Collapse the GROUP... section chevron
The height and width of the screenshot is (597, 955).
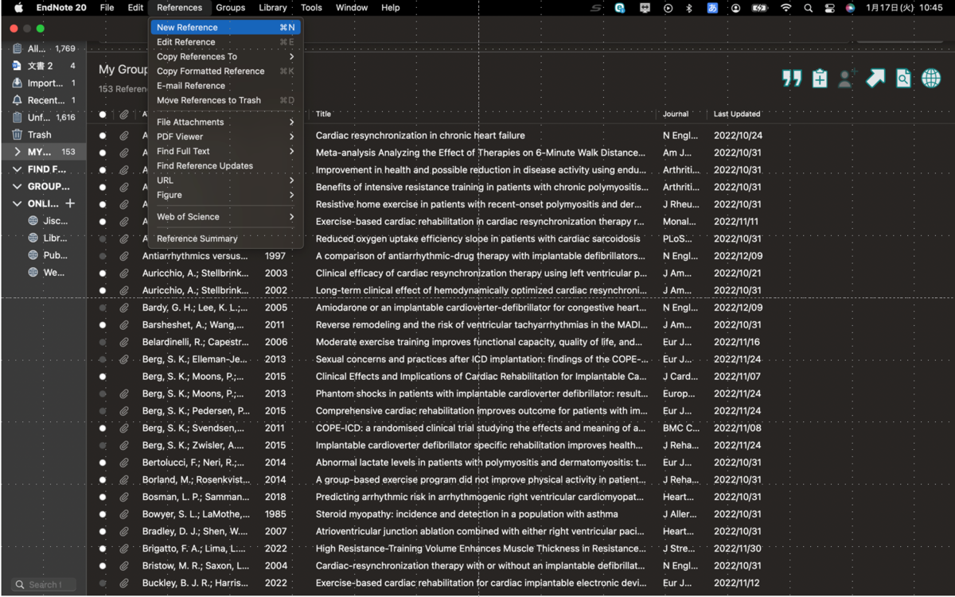(18, 187)
